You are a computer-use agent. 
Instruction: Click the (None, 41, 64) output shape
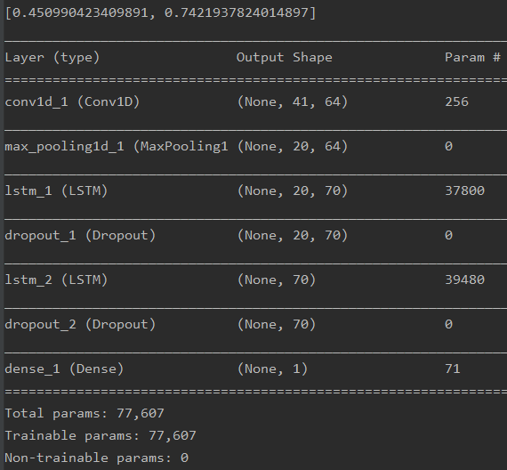coord(293,102)
